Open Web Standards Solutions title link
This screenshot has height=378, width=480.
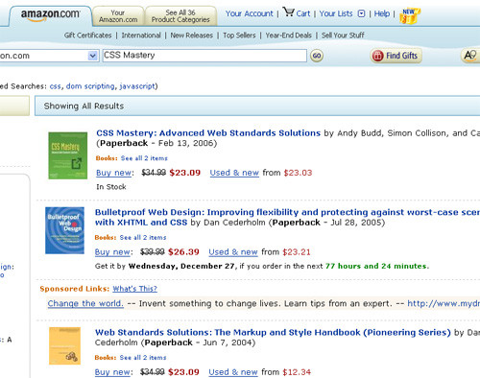[273, 332]
